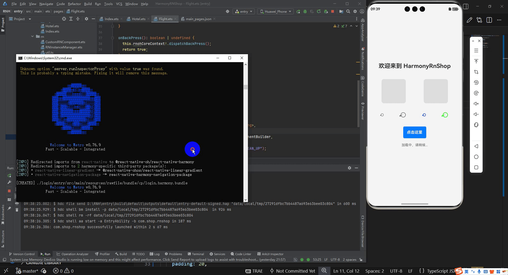The height and width of the screenshot is (275, 508).
Task: Switch to main_pages.json editor tab
Action: (x=198, y=19)
